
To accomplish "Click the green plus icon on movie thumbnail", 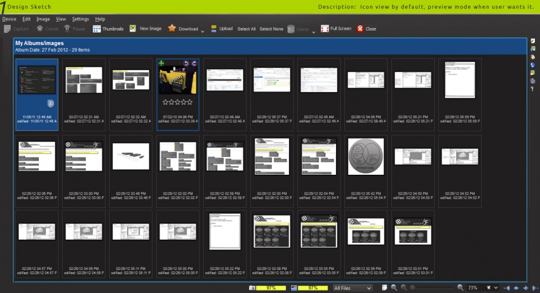I will 161,63.
